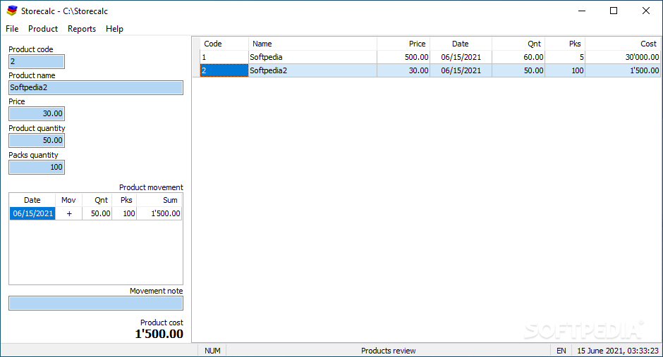Click the movement packs cell 100

pos(124,213)
